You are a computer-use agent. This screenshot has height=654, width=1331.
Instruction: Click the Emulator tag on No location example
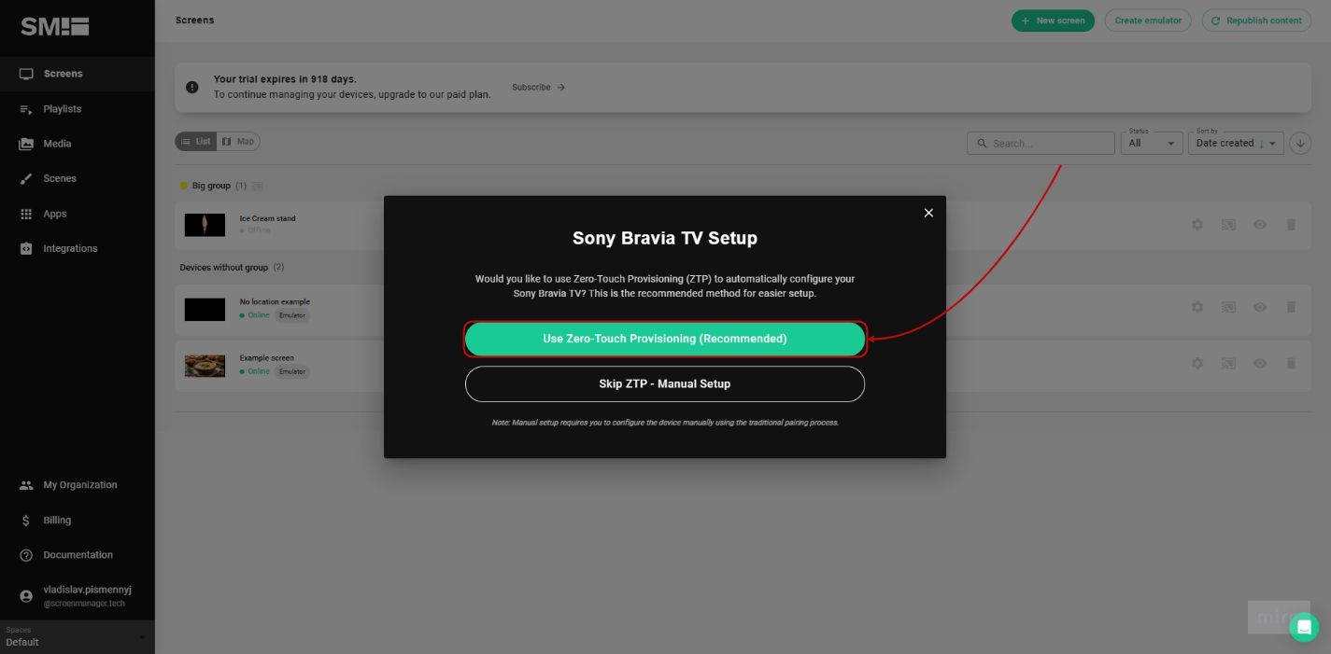[x=292, y=315]
